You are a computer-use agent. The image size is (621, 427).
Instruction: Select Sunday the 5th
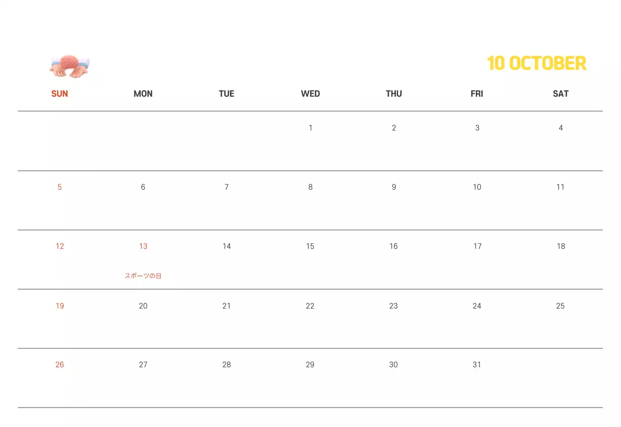[x=60, y=187]
